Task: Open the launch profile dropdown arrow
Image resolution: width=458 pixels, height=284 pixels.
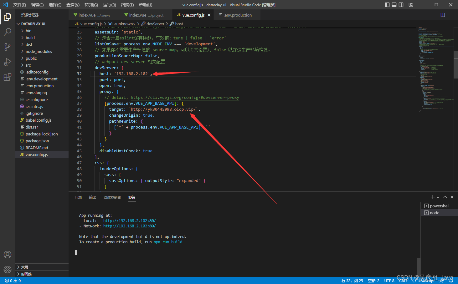Action: [x=438, y=197]
